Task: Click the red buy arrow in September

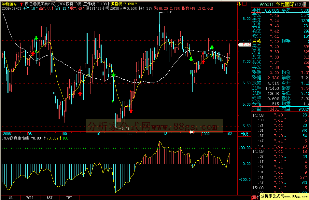Action: pyautogui.click(x=80, y=94)
